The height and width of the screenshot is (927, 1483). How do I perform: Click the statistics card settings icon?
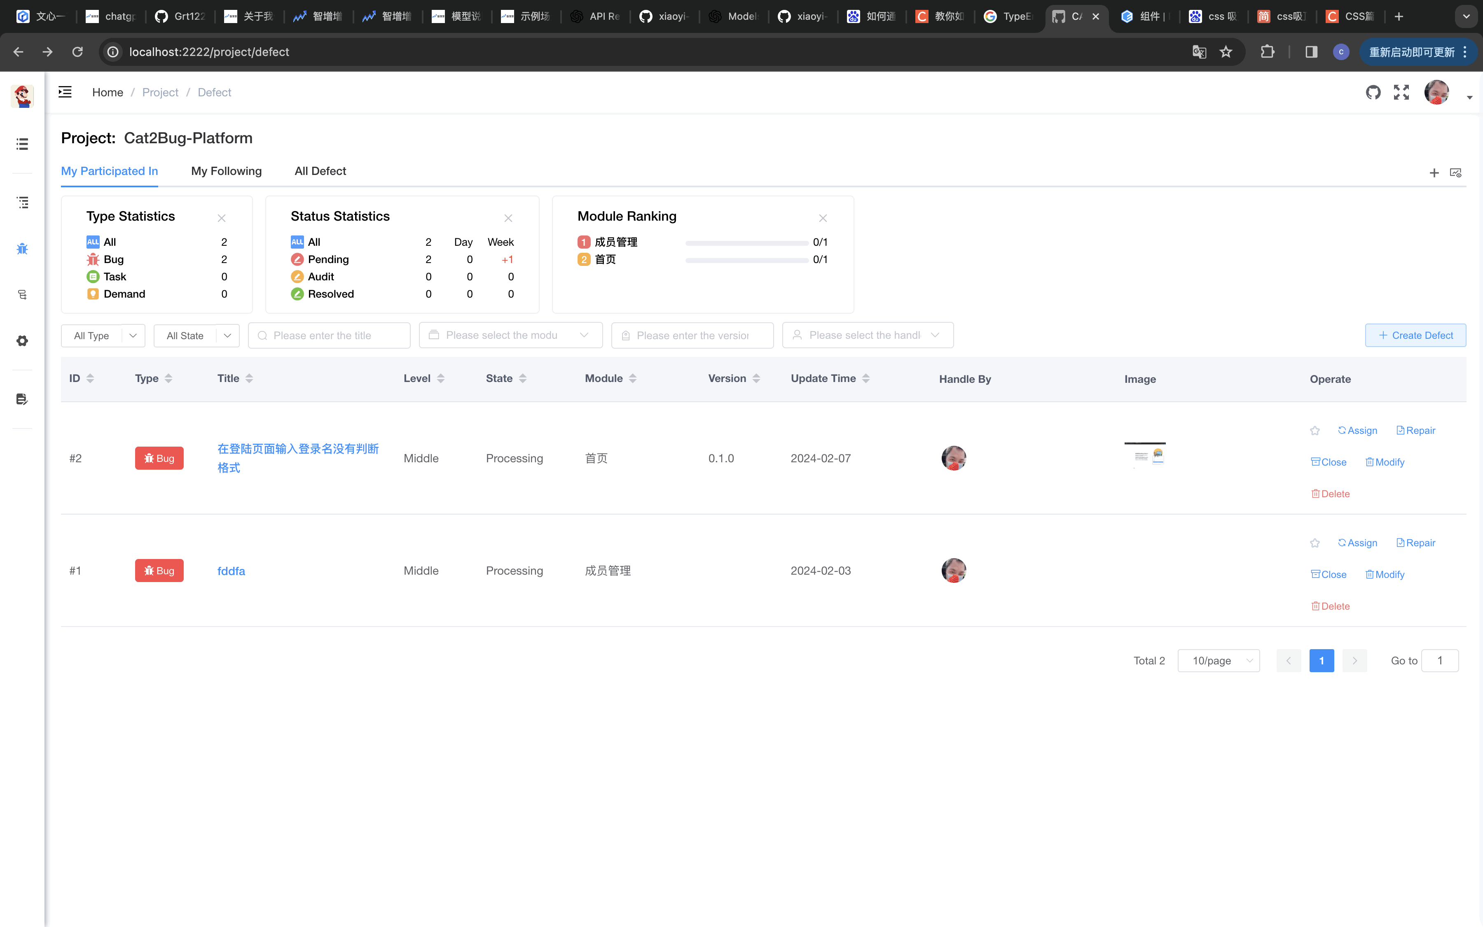[1455, 173]
